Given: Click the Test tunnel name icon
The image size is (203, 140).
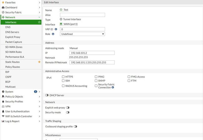Looking at the screenshot, I should point(61,10).
